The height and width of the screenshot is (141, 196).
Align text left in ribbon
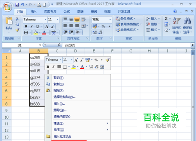[x=65, y=26]
